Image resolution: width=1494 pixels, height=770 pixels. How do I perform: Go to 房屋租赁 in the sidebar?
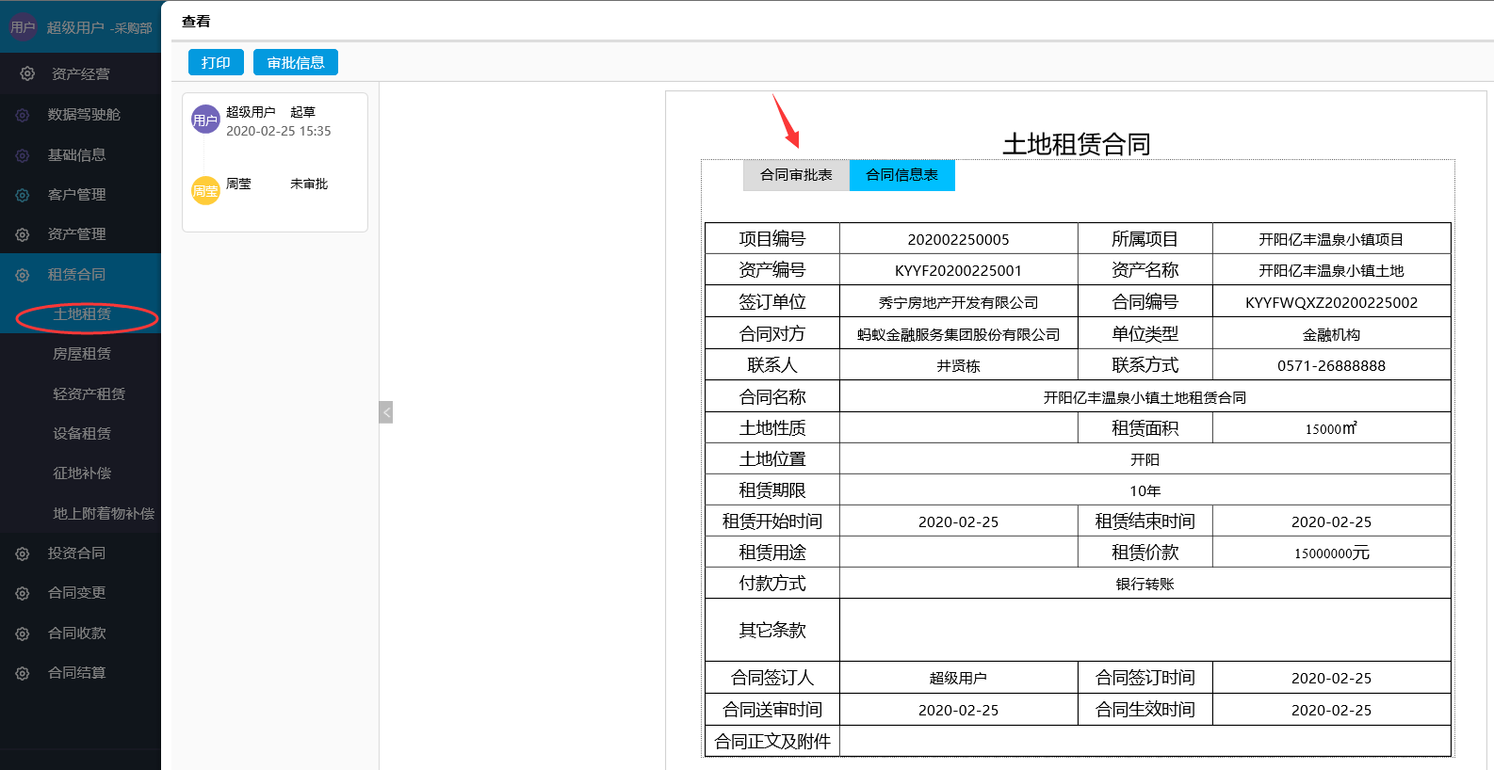[x=82, y=354]
